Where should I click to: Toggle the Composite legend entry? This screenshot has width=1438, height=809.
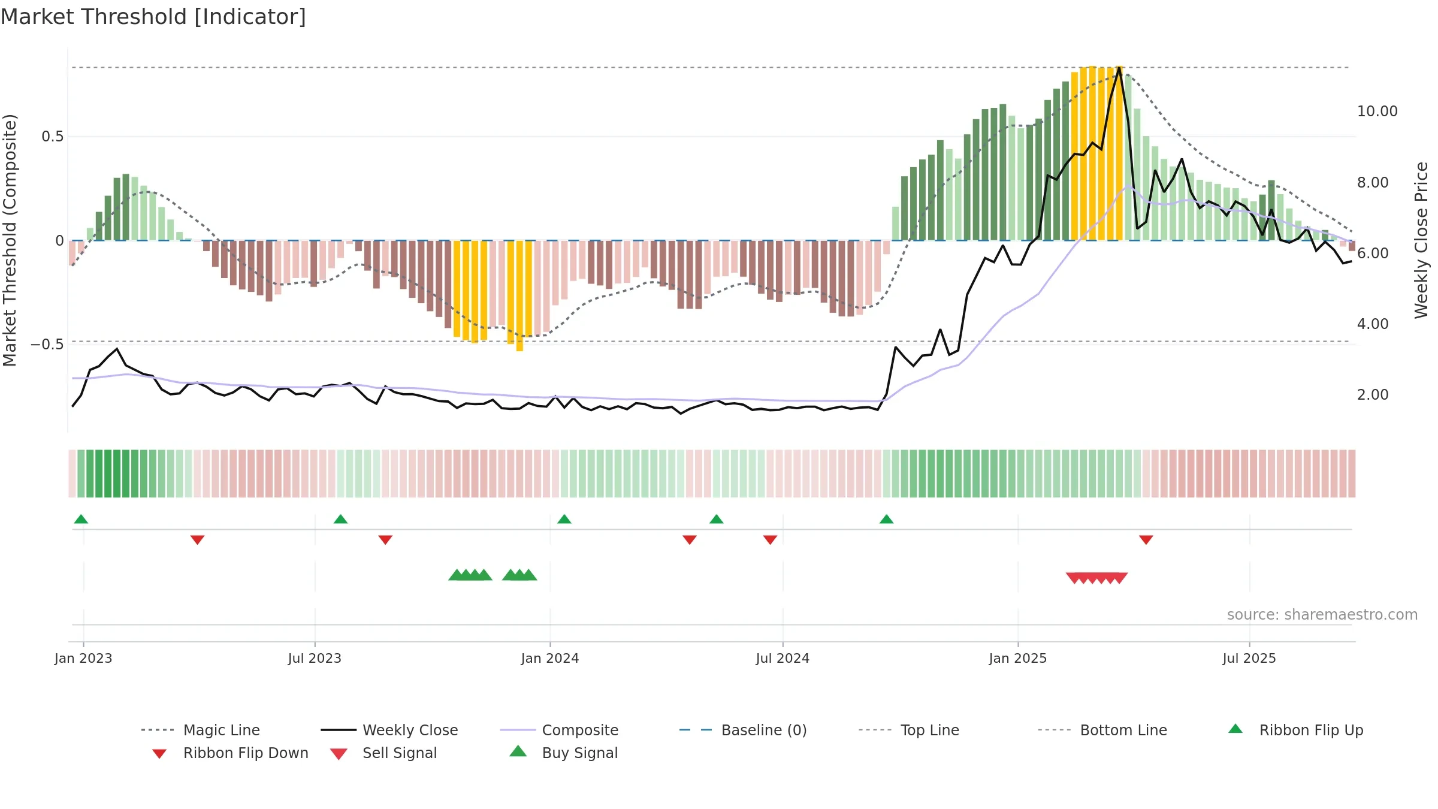click(x=559, y=730)
